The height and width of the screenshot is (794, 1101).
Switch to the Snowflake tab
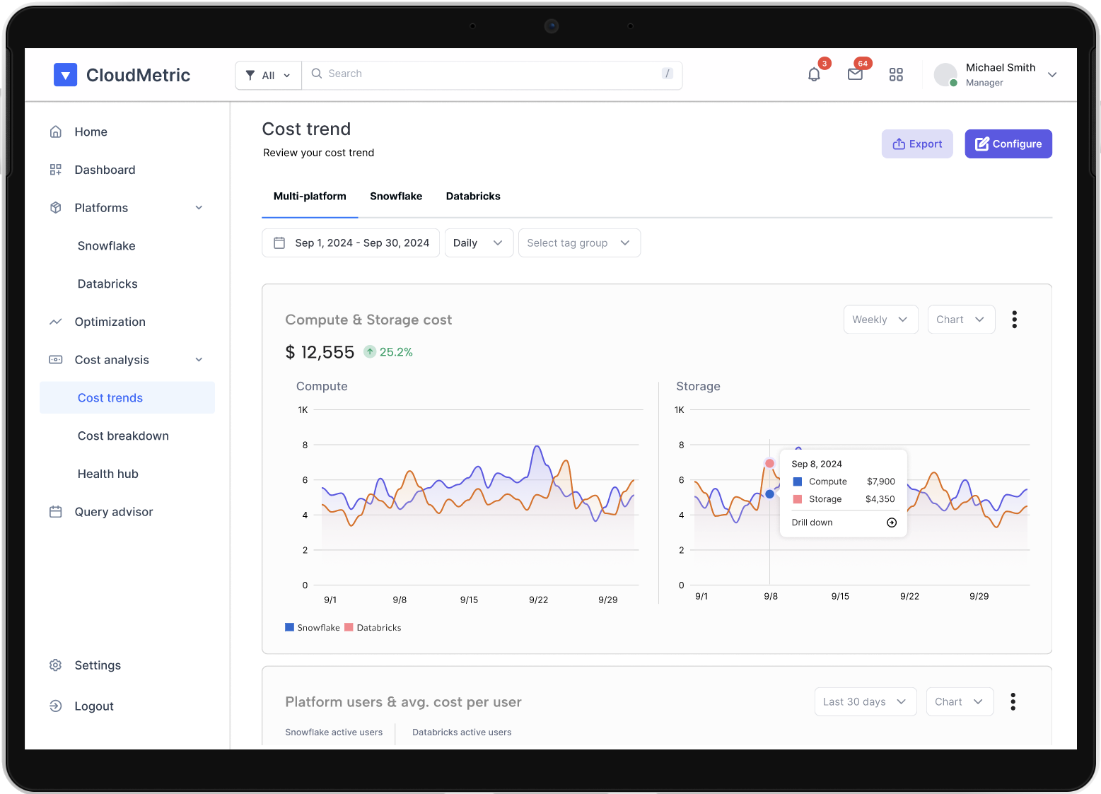(x=396, y=196)
